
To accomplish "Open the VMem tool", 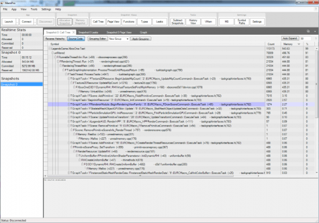I will 208,21.
